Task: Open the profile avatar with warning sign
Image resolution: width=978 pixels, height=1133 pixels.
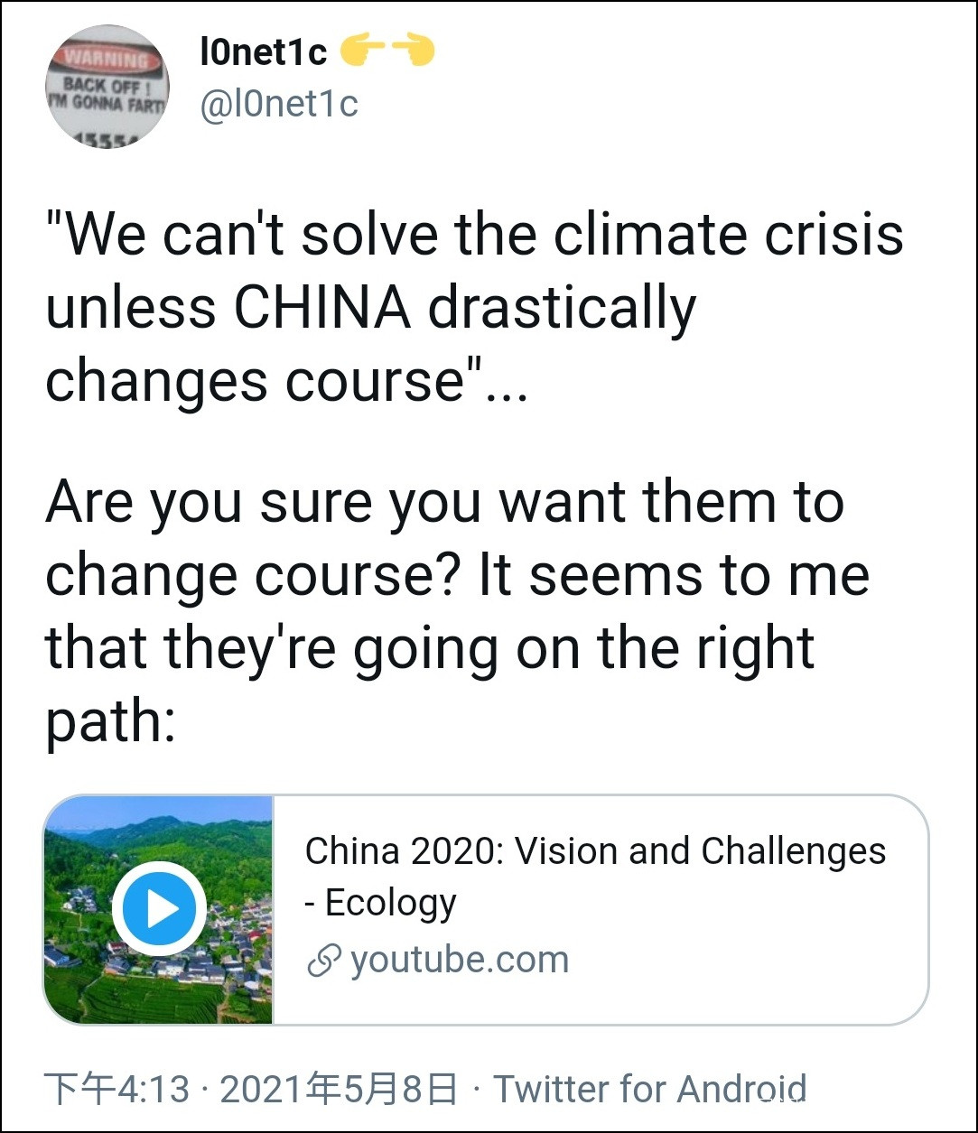Action: (107, 87)
